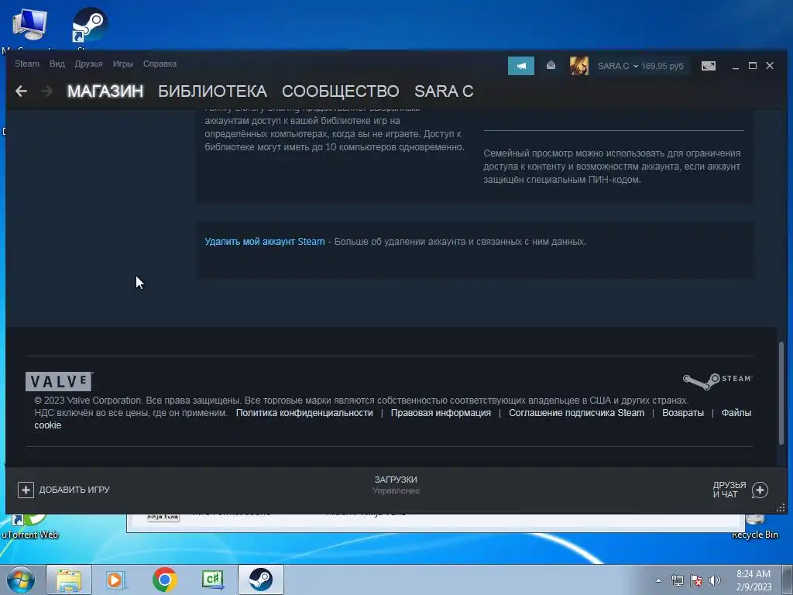Open the Возвраты link

pos(683,413)
